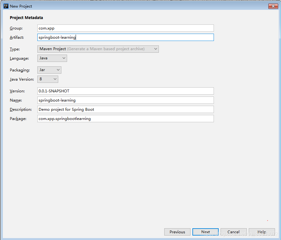
Task: Click the Java Version: label
Action: tap(22, 79)
